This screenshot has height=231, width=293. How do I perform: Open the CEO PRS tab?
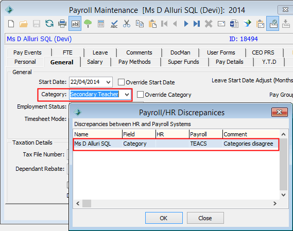[263, 52]
